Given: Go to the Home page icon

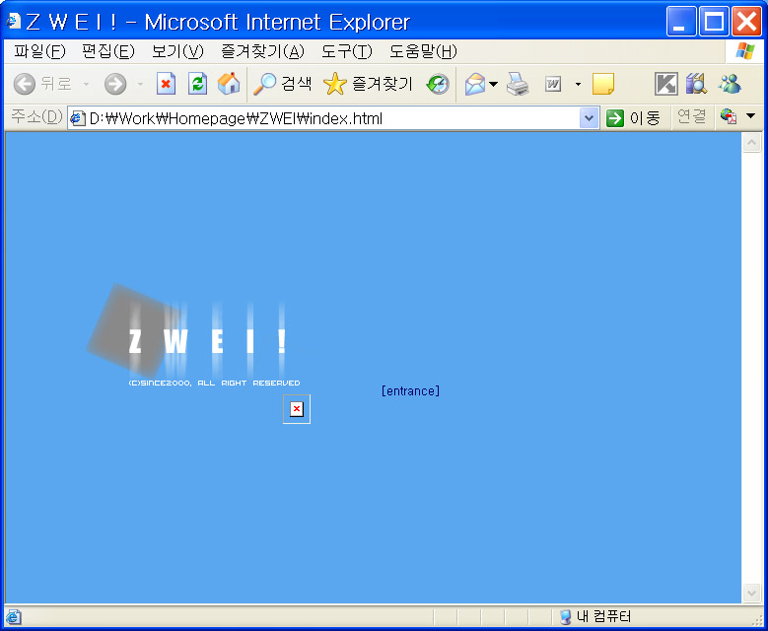Looking at the screenshot, I should tap(229, 84).
